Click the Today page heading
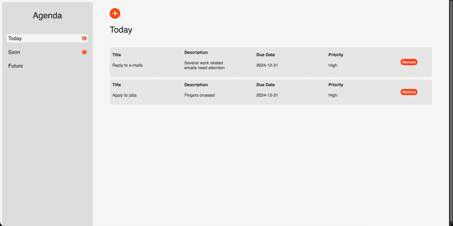 121,30
